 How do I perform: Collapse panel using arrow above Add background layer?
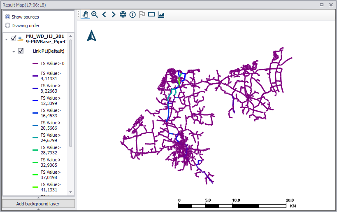[x=38, y=198]
